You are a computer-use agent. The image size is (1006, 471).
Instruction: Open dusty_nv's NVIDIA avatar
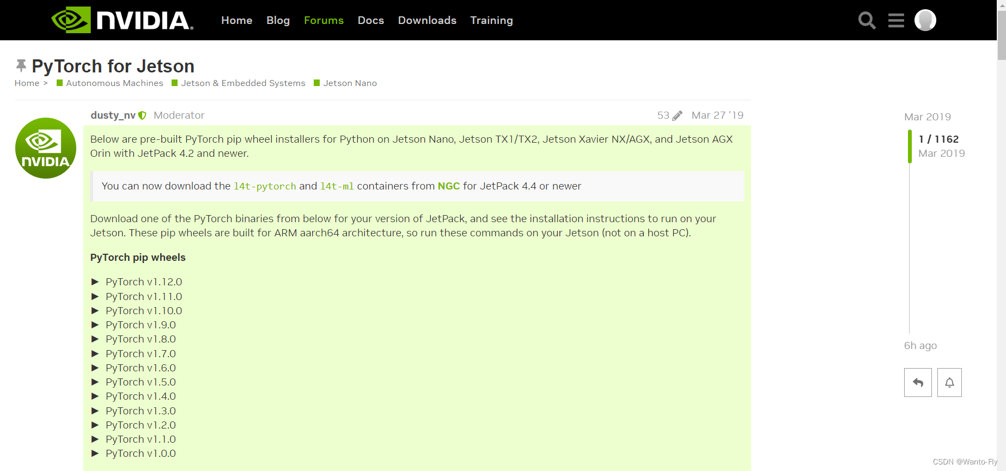click(x=46, y=148)
